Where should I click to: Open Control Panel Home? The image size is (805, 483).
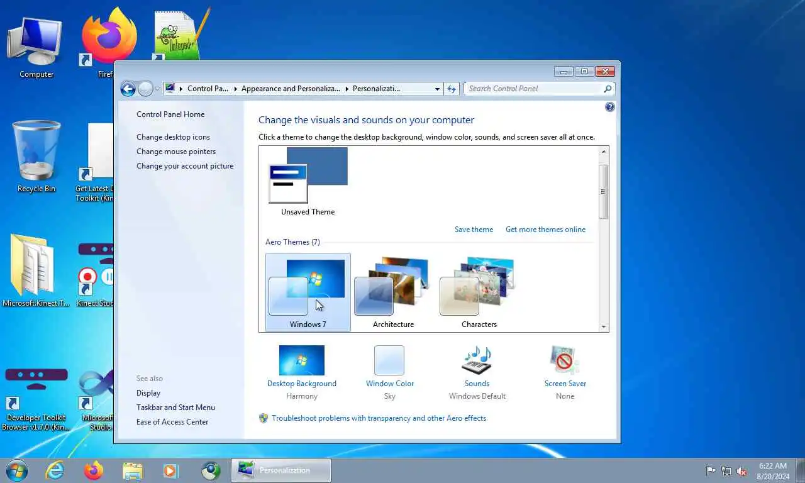click(x=170, y=114)
